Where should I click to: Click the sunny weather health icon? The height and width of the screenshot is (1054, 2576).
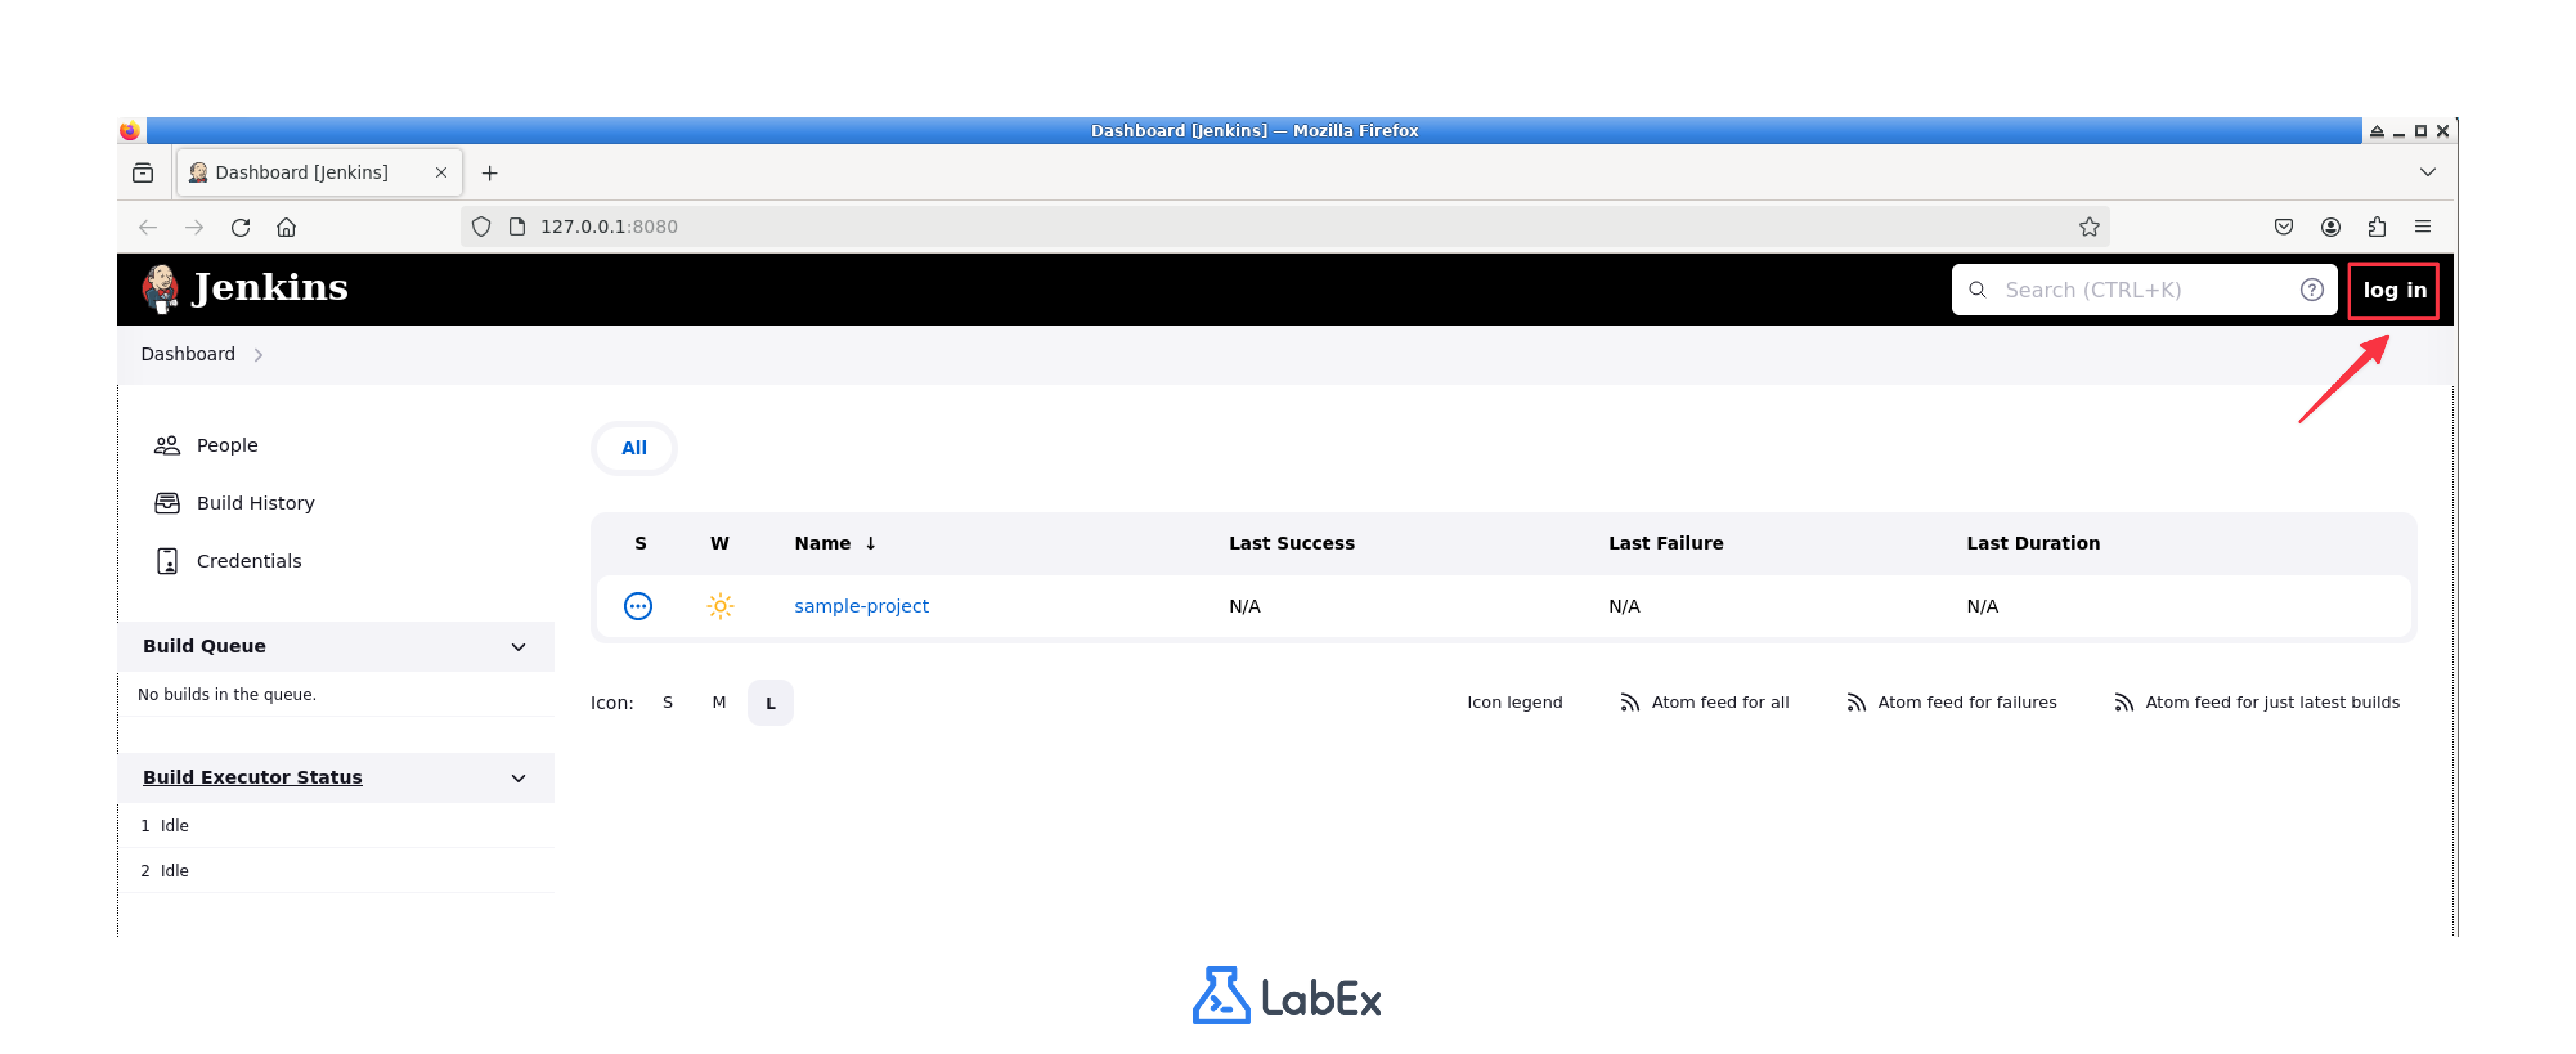(720, 606)
